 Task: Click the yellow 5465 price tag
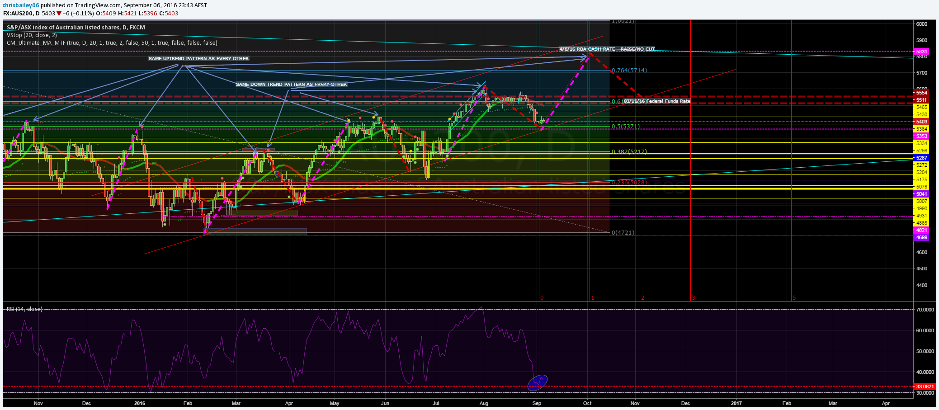coord(922,107)
